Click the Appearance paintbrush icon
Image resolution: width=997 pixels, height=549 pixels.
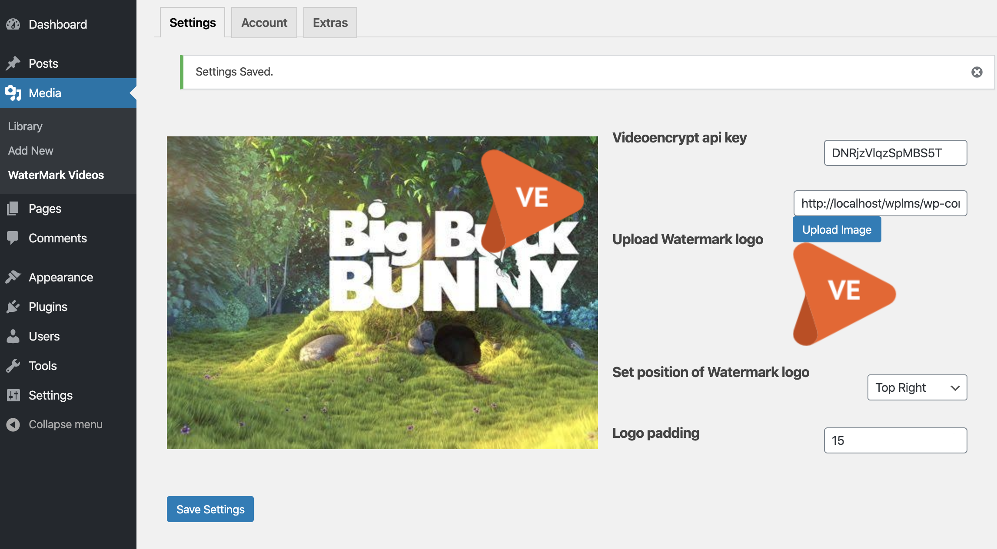click(x=13, y=277)
